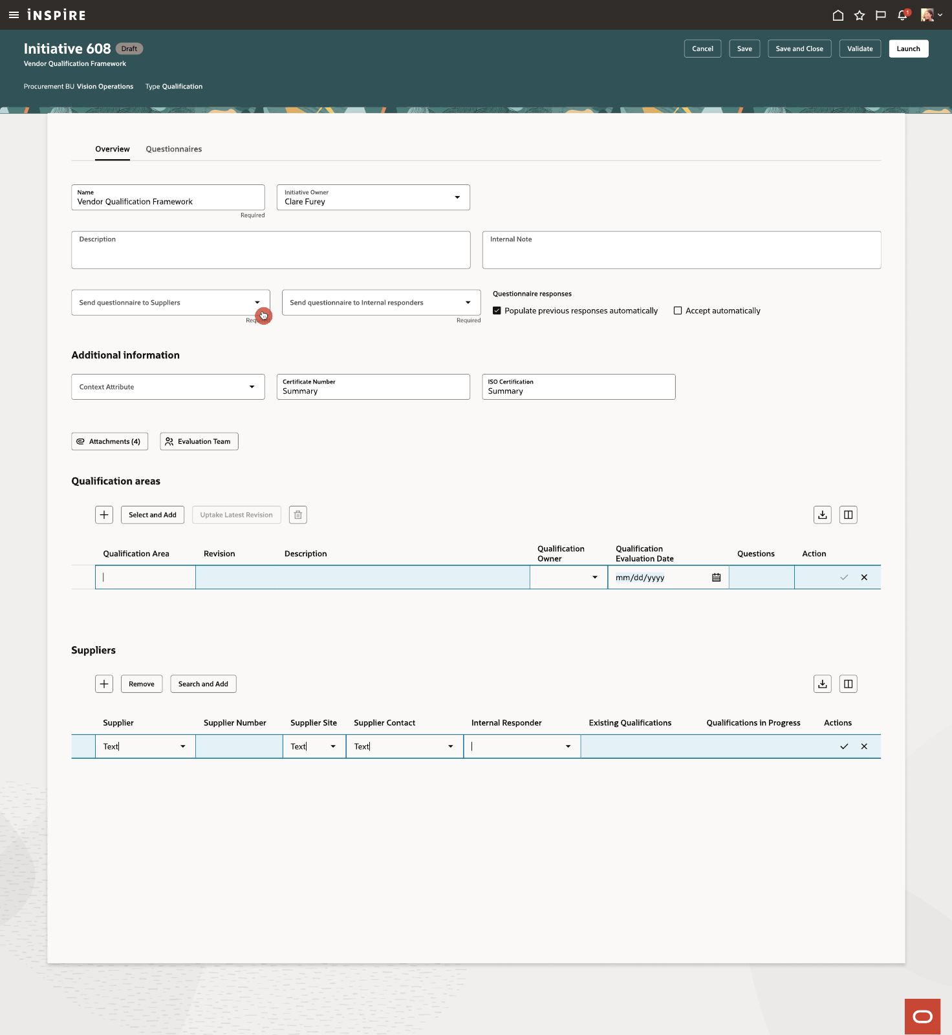952x1035 pixels.
Task: Open Send questionnaire to Suppliers dropdown
Action: coord(257,303)
